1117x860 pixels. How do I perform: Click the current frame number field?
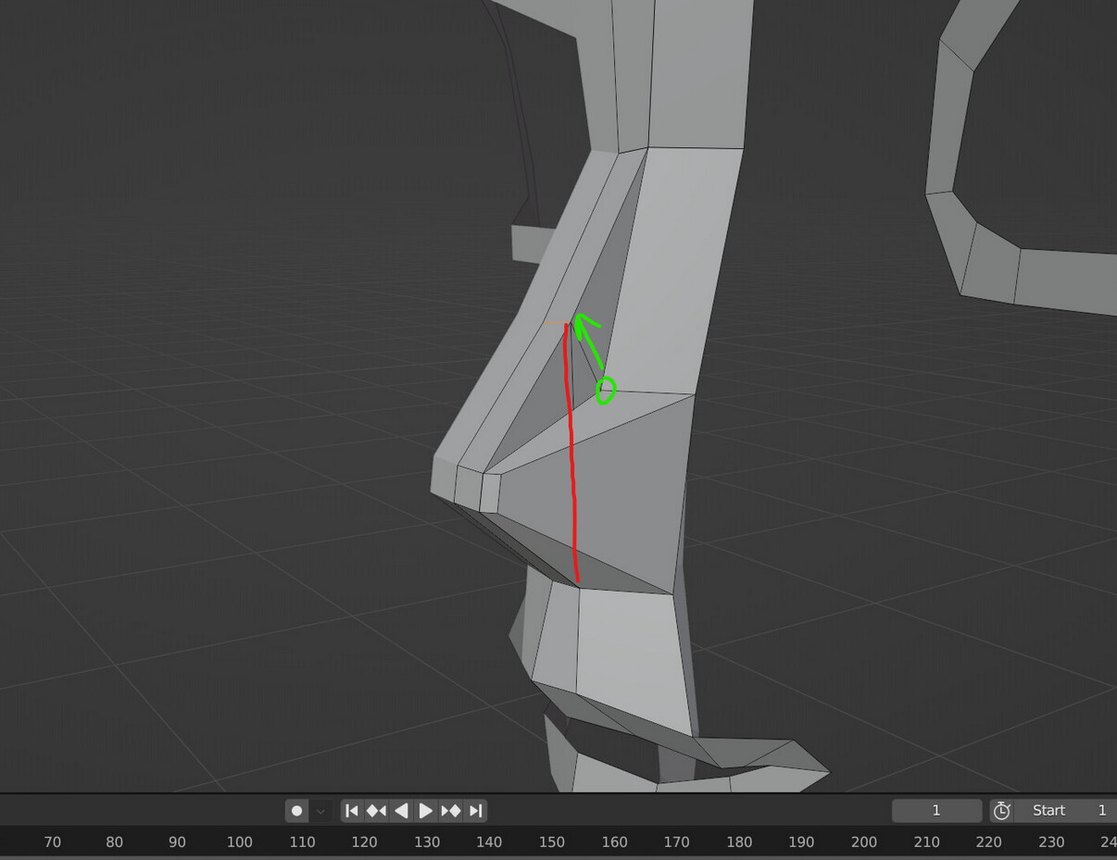[x=936, y=810]
